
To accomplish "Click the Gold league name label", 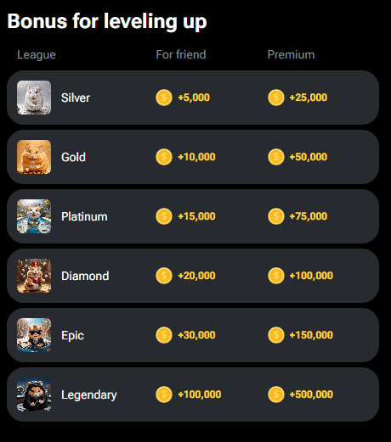I will coord(73,157).
